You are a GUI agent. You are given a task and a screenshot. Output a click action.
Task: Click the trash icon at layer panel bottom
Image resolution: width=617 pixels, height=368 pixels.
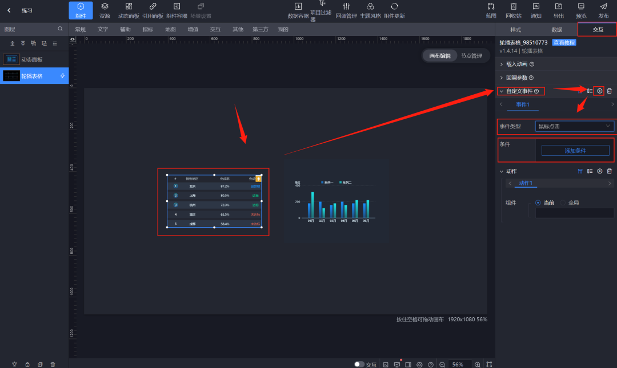53,365
